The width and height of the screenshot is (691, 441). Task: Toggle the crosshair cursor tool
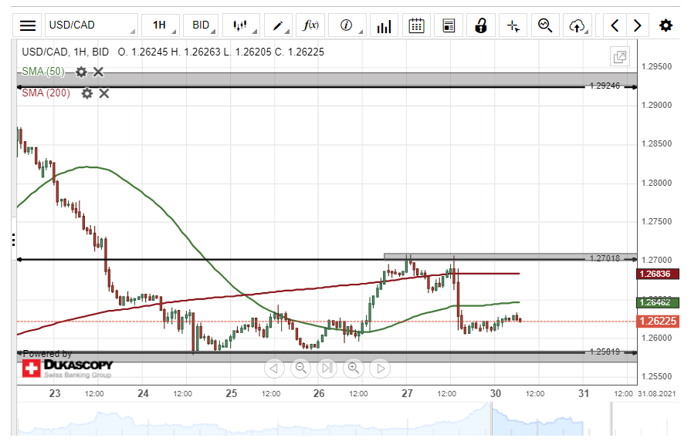(x=513, y=25)
